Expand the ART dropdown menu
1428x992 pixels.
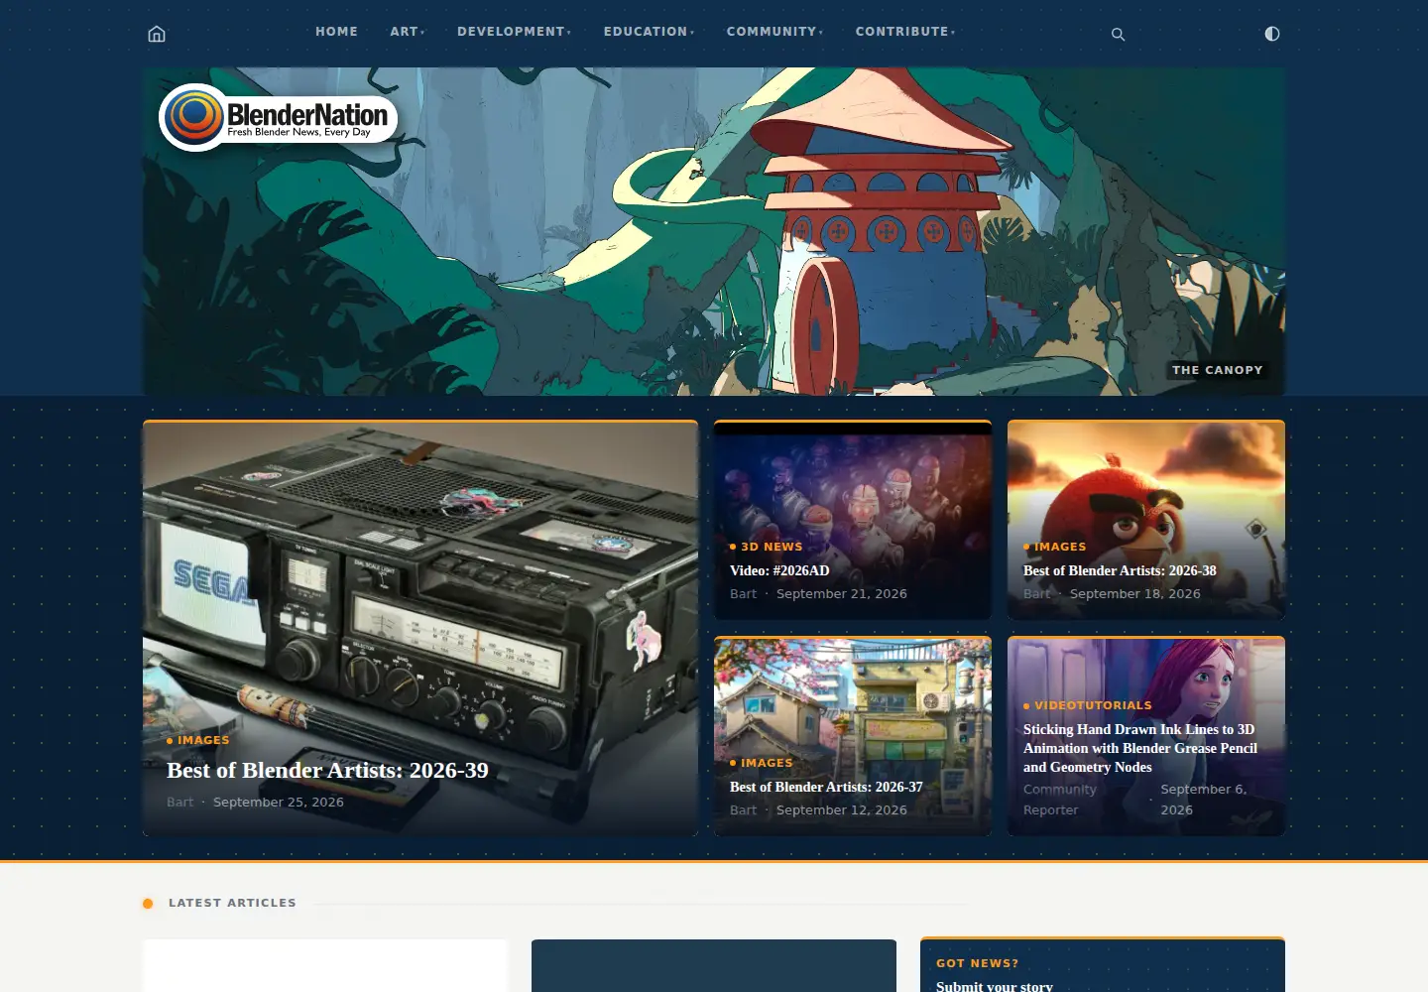click(x=408, y=32)
